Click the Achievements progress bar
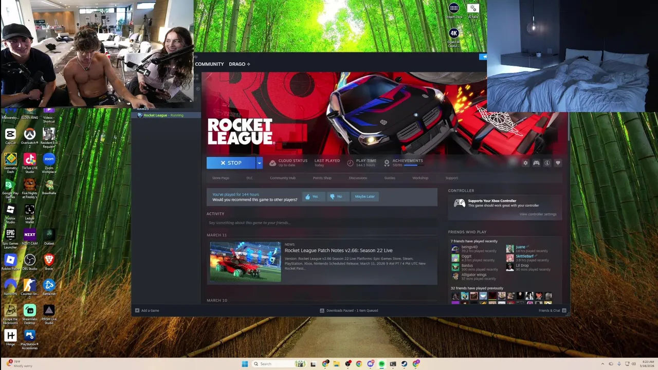The image size is (658, 370). point(414,165)
